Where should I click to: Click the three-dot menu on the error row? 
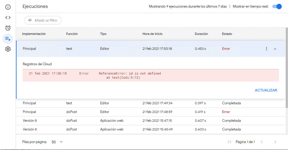(267, 49)
